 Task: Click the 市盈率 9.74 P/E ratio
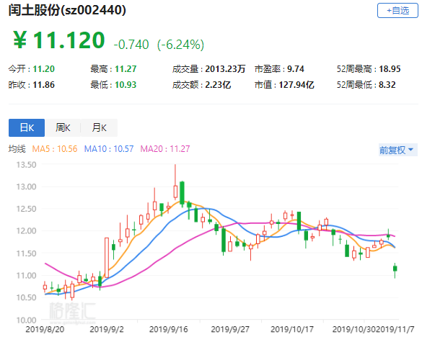279,69
